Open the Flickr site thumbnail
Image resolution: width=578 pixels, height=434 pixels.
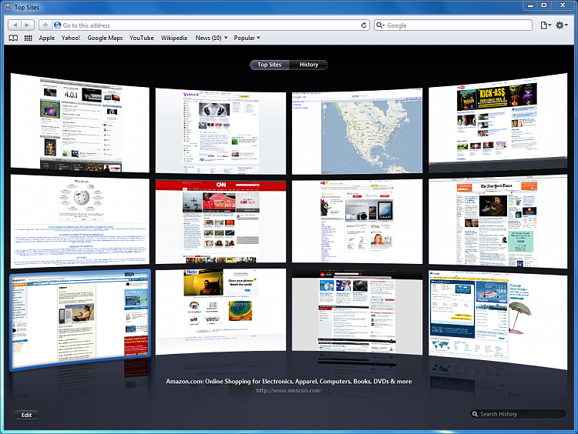(220, 312)
